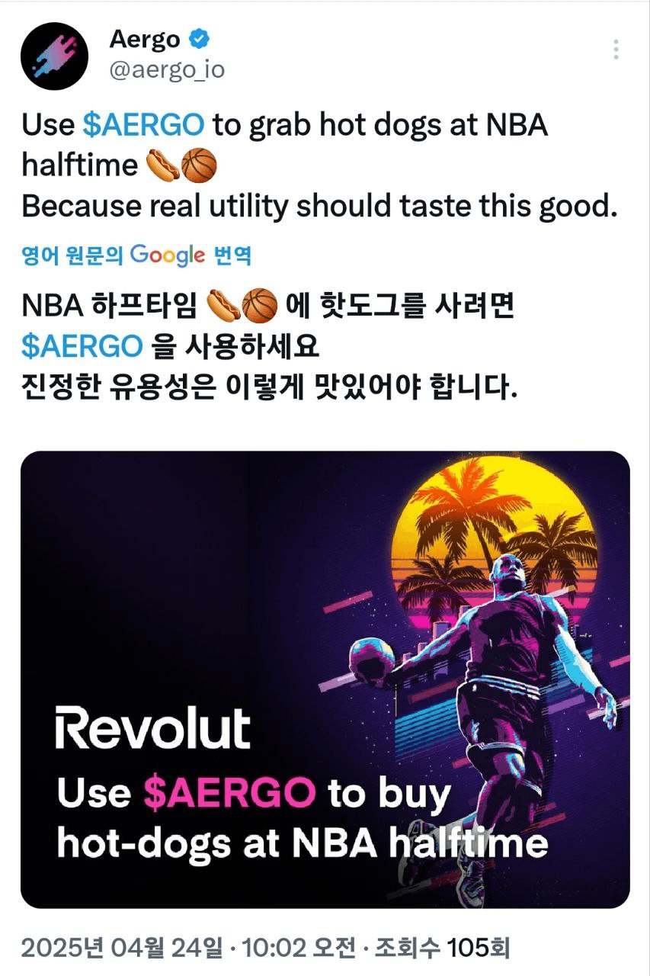This screenshot has width=650, height=976.
Task: Open the Aergo profile avatar
Action: pos(53,55)
